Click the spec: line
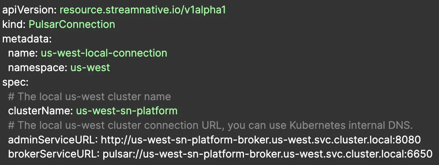Viewport: 439px width, 165px height. 14,82
